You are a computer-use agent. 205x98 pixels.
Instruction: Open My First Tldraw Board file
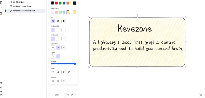click(x=22, y=6)
